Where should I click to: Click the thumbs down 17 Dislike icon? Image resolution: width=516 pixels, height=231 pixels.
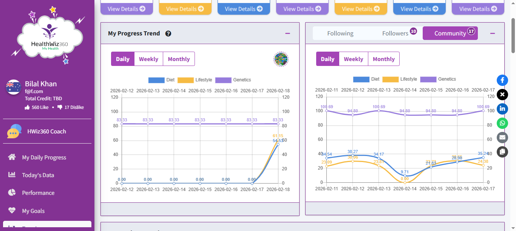point(60,107)
